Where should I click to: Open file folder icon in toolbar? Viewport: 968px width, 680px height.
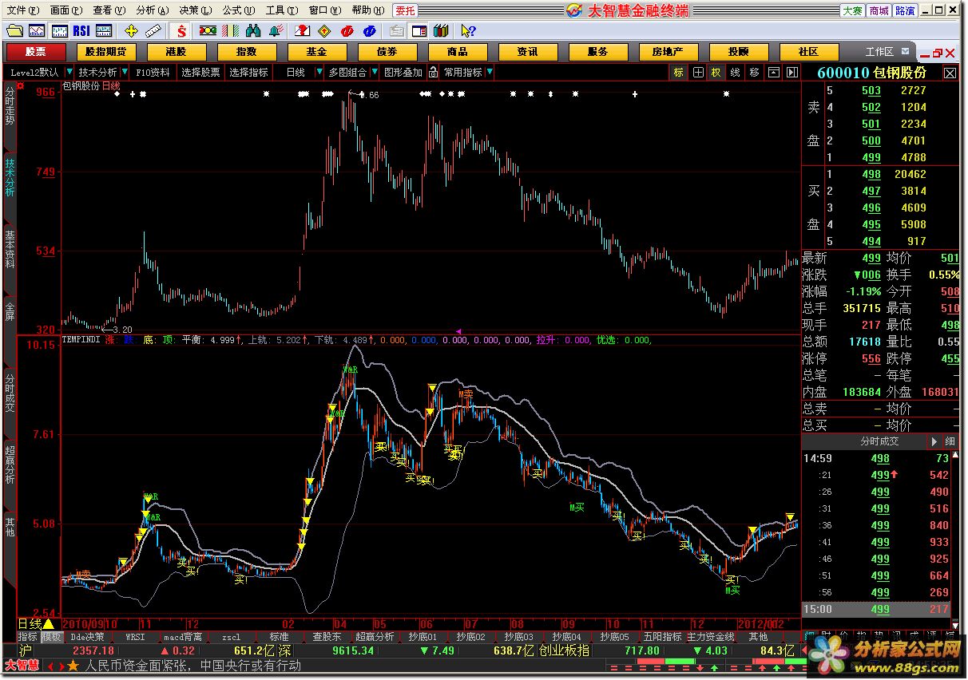coord(14,30)
